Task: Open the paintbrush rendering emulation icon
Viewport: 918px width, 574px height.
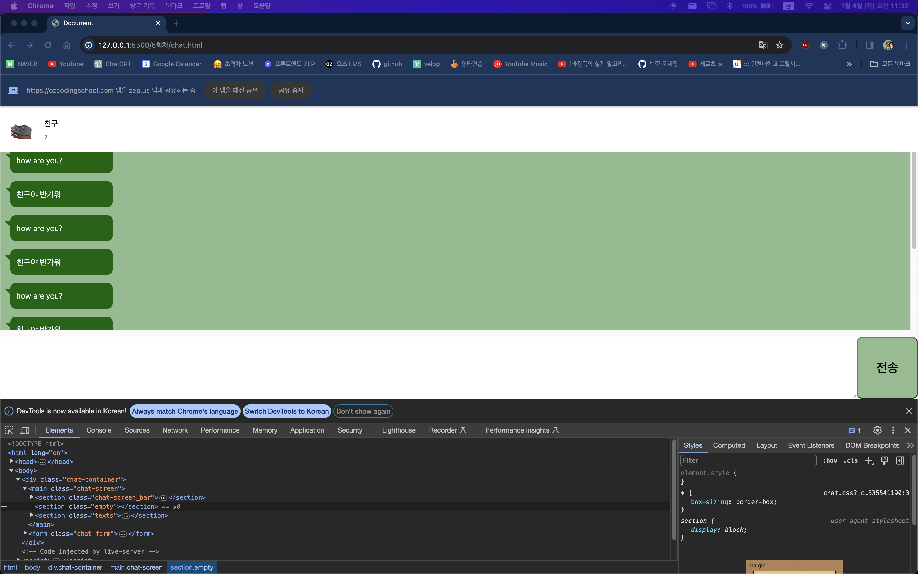Action: [x=884, y=460]
